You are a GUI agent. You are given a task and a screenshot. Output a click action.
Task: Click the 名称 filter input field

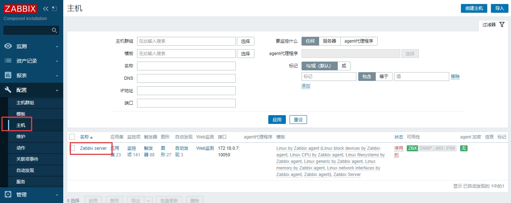(186, 66)
